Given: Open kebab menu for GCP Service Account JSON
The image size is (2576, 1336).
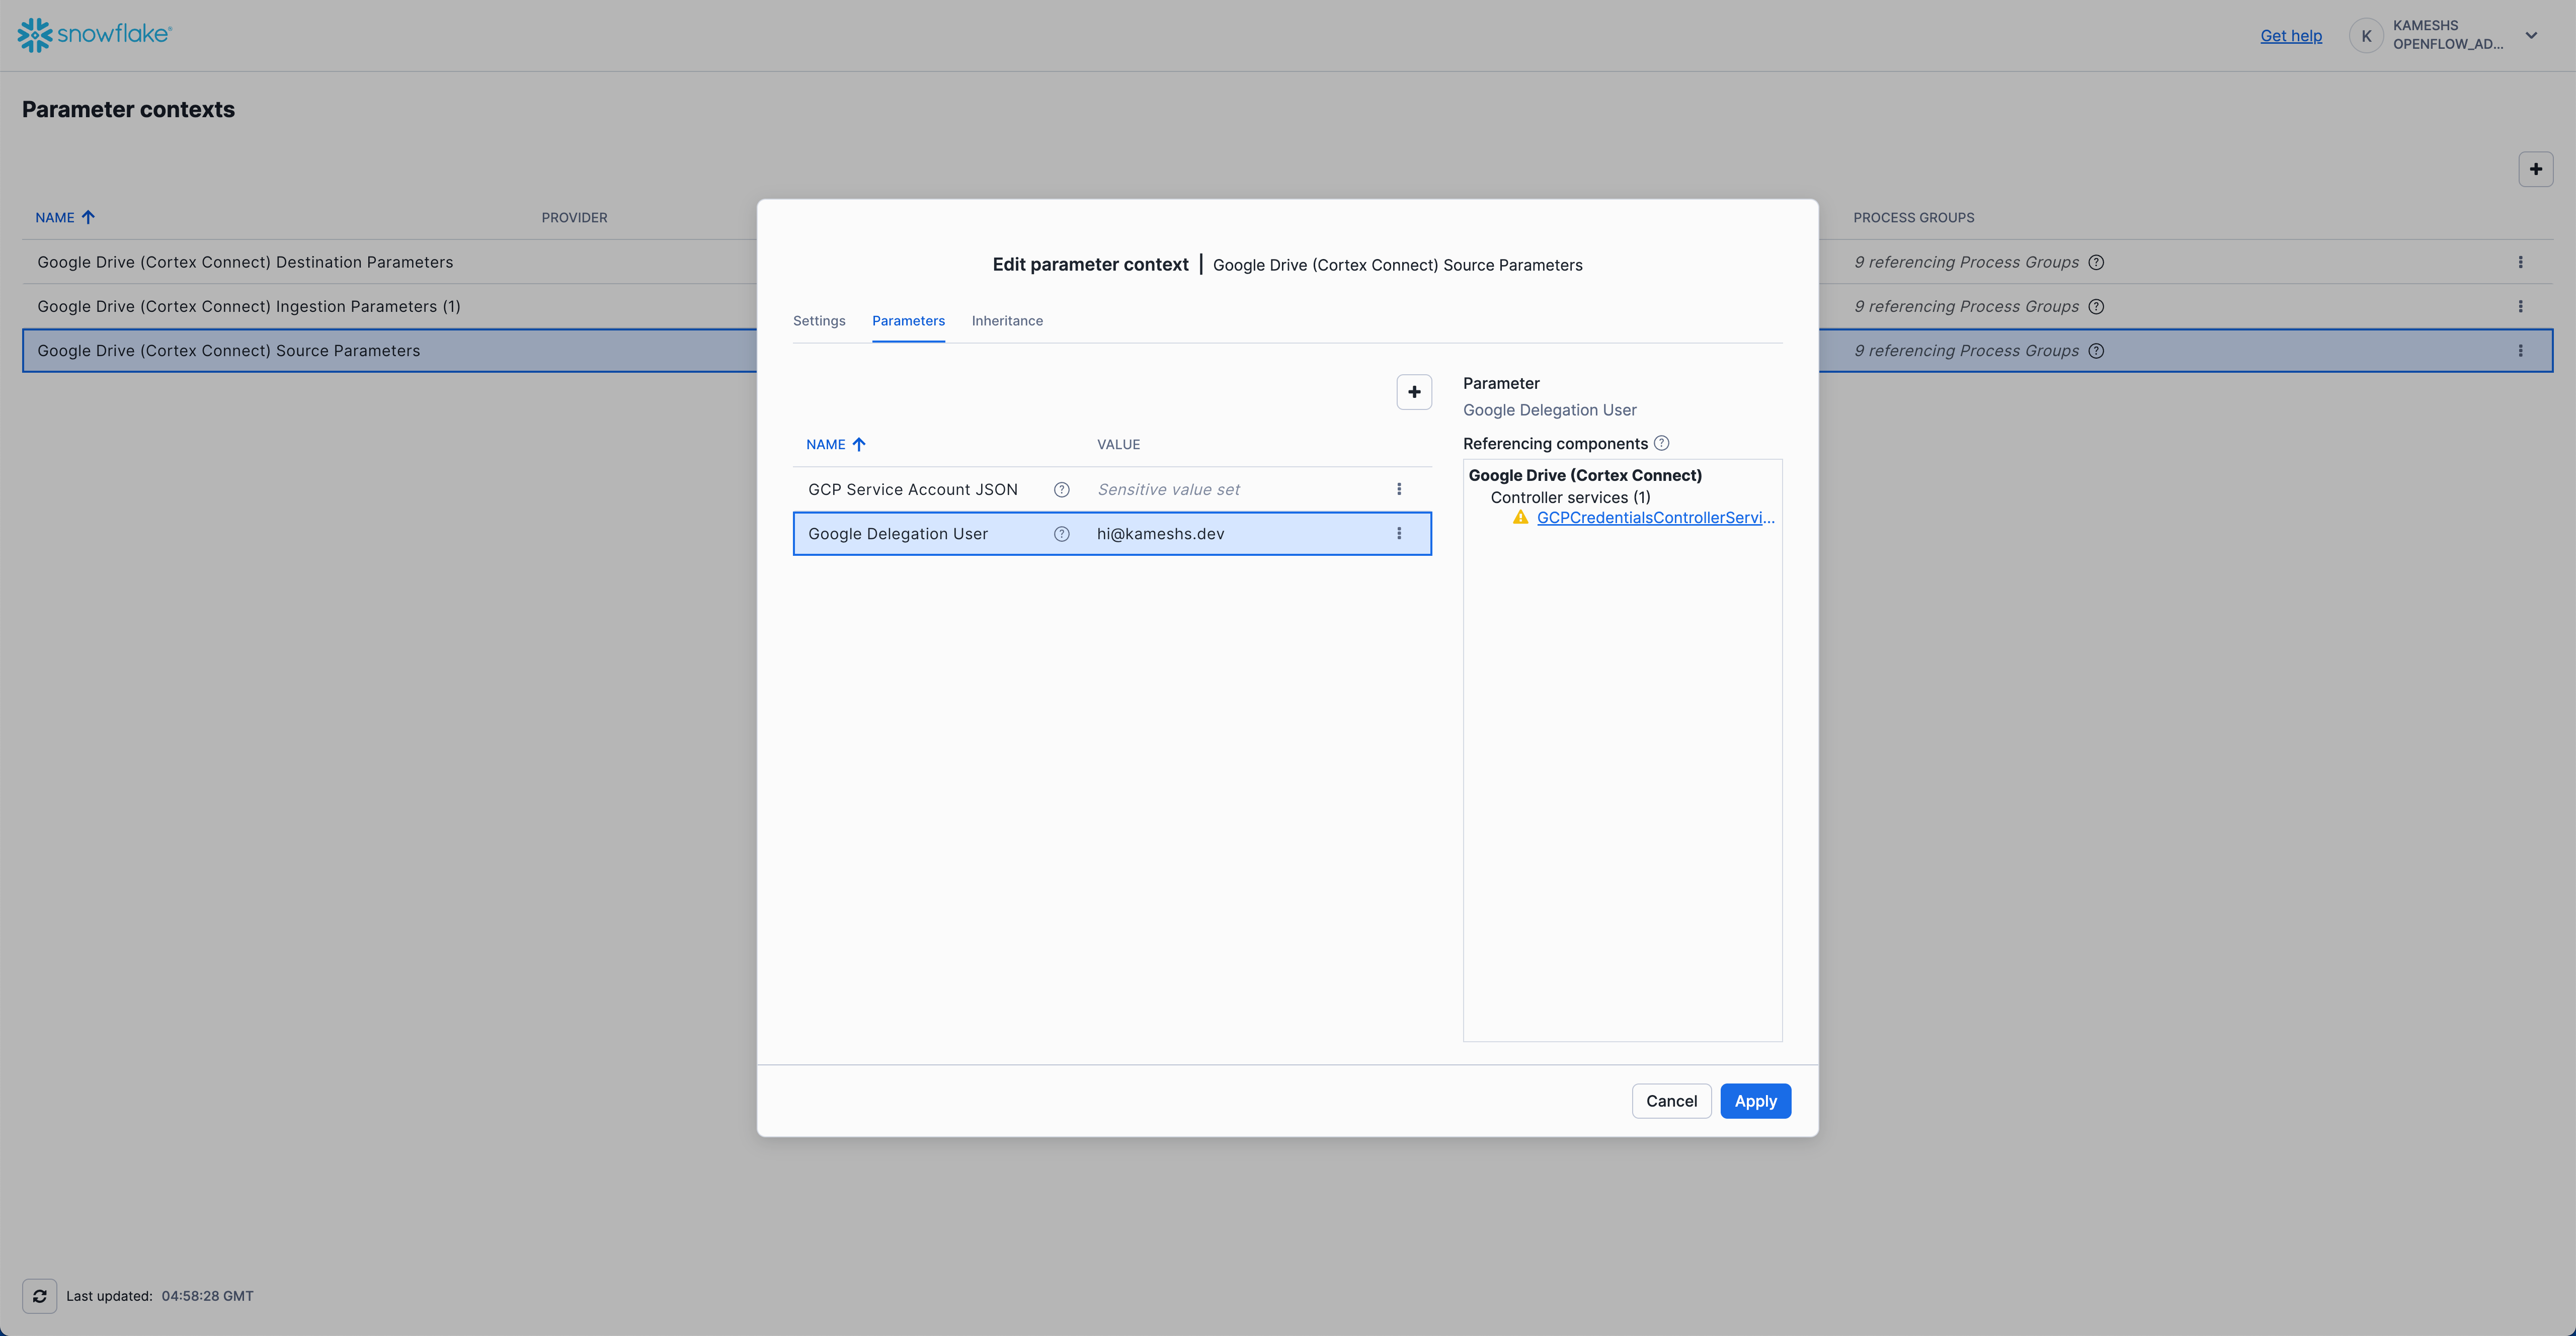Looking at the screenshot, I should pyautogui.click(x=1399, y=489).
